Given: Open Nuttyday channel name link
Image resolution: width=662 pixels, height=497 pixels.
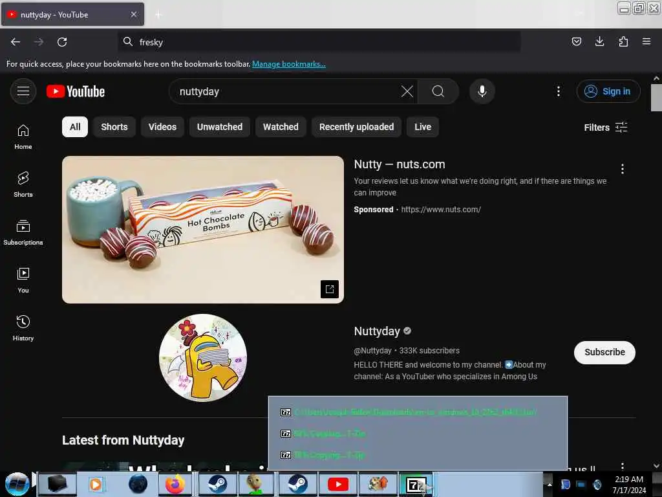Looking at the screenshot, I should [377, 331].
